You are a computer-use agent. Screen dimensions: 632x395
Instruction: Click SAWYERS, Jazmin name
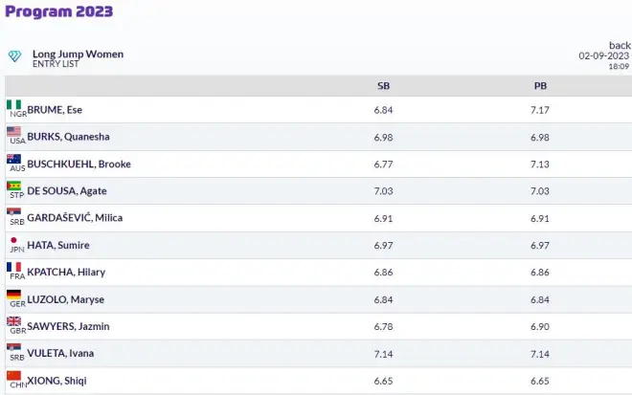68,326
